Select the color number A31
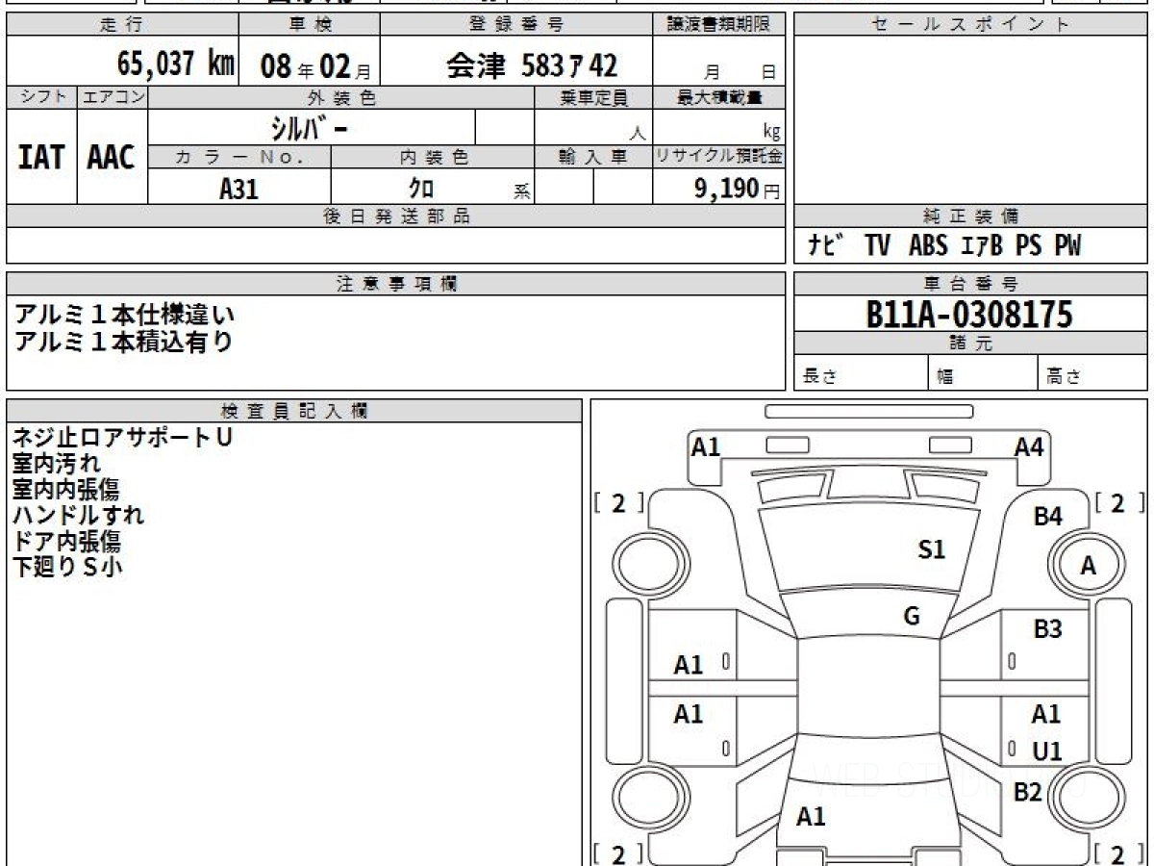Screen dimensions: 1154x866 click(x=238, y=189)
